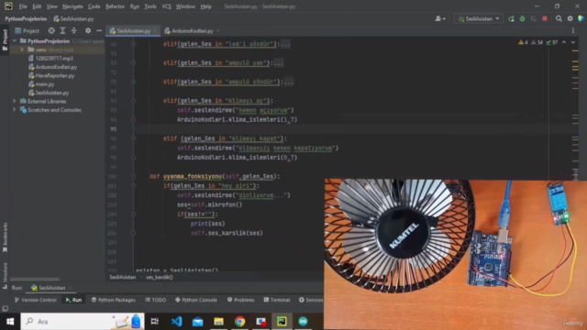Open editor tabs more options menu
Image resolution: width=587 pixels, height=330 pixels.
572,30
